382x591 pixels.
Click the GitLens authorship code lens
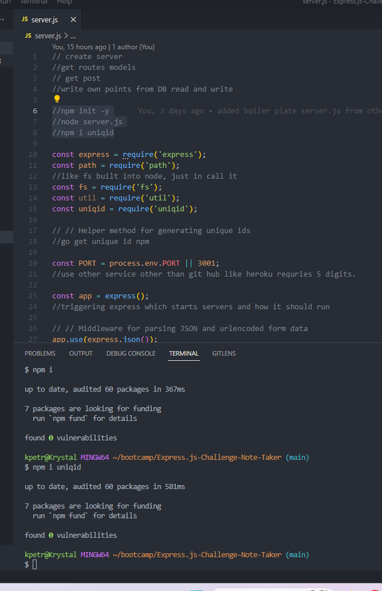pos(103,47)
